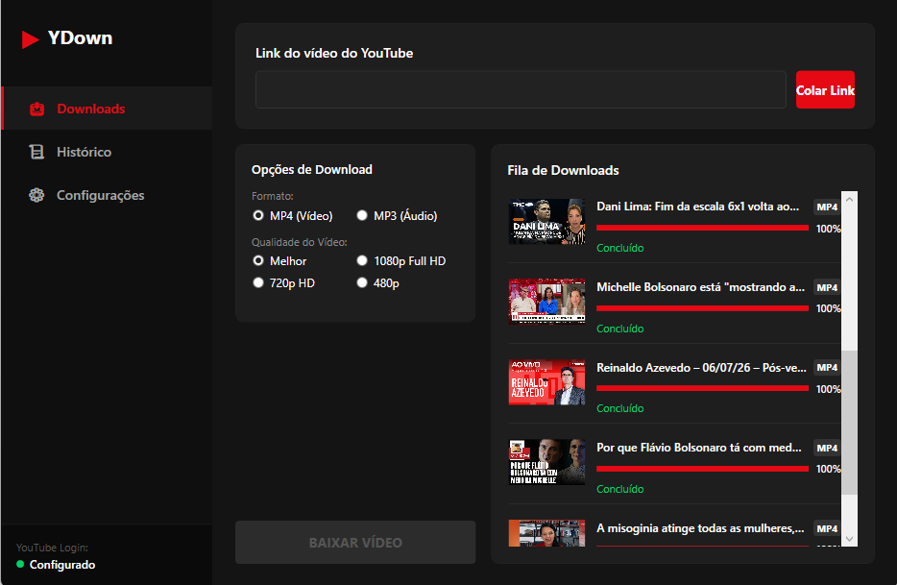Click the Colar Link button
Viewport: 897px width, 585px height.
tap(825, 90)
